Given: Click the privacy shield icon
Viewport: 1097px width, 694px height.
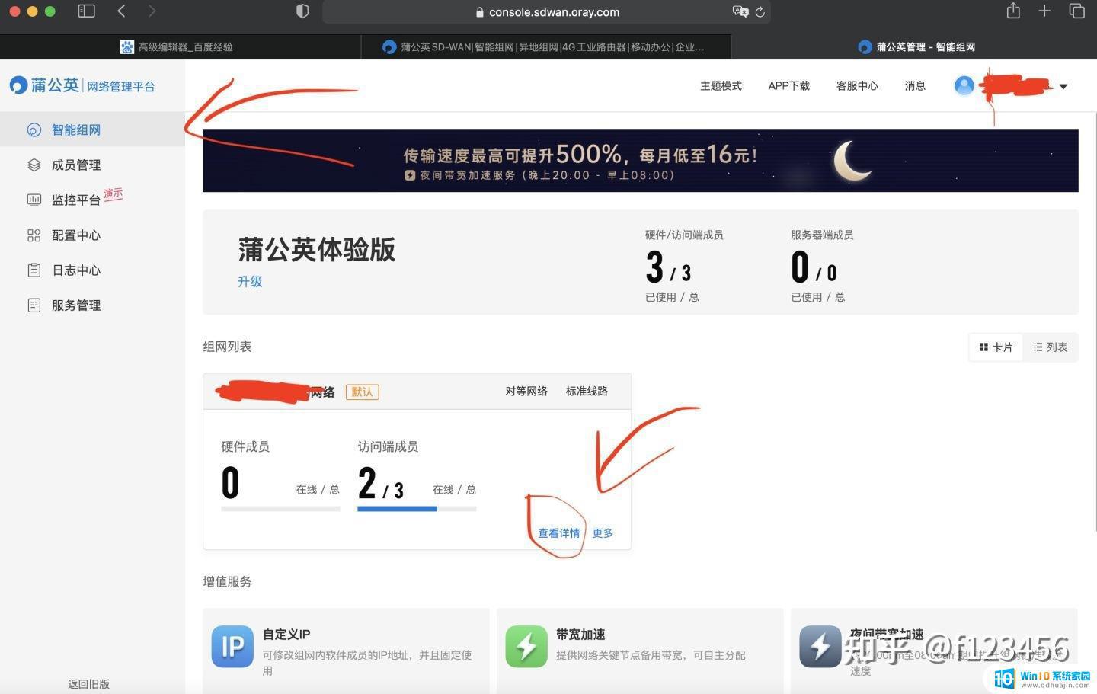Looking at the screenshot, I should (302, 11).
